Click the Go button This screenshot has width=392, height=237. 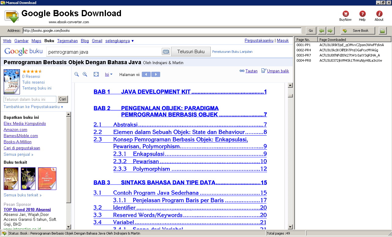pos(311,31)
